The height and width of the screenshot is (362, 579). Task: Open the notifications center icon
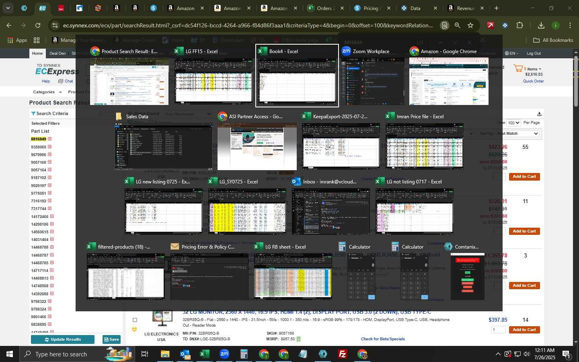(566, 354)
